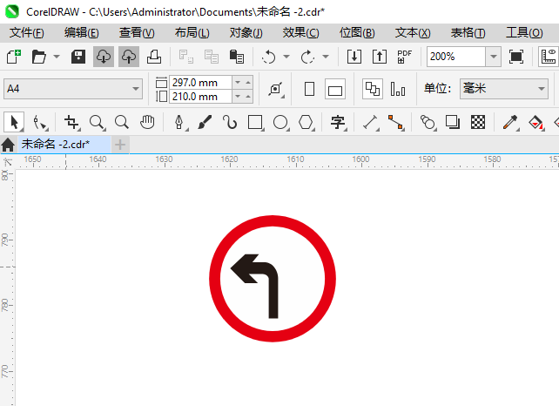The height and width of the screenshot is (406, 559).
Task: Open the A4 page size dropdown
Action: pyautogui.click(x=73, y=89)
